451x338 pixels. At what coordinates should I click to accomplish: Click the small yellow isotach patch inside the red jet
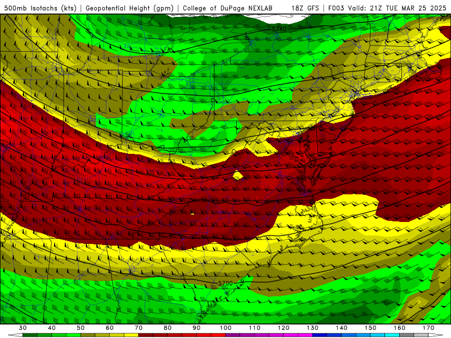(x=238, y=175)
